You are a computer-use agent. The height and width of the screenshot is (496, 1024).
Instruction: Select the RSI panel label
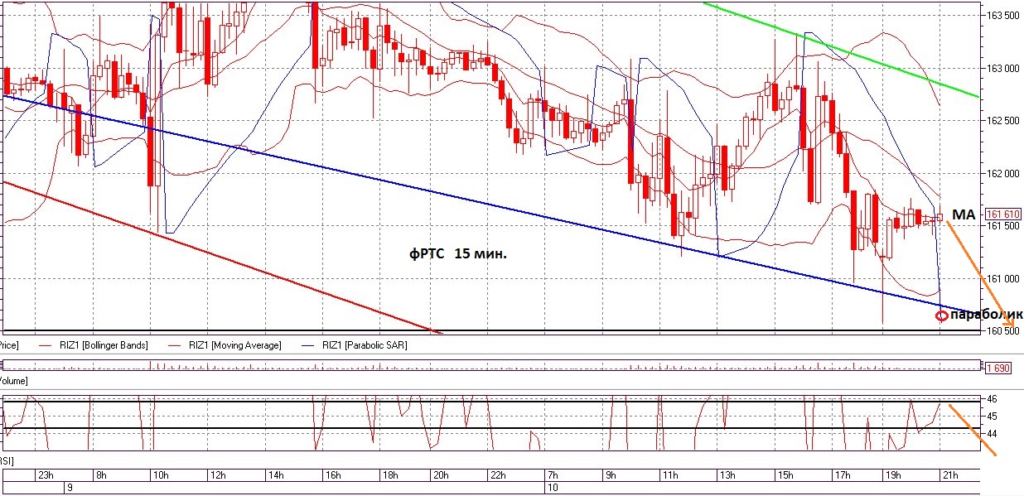(7, 460)
